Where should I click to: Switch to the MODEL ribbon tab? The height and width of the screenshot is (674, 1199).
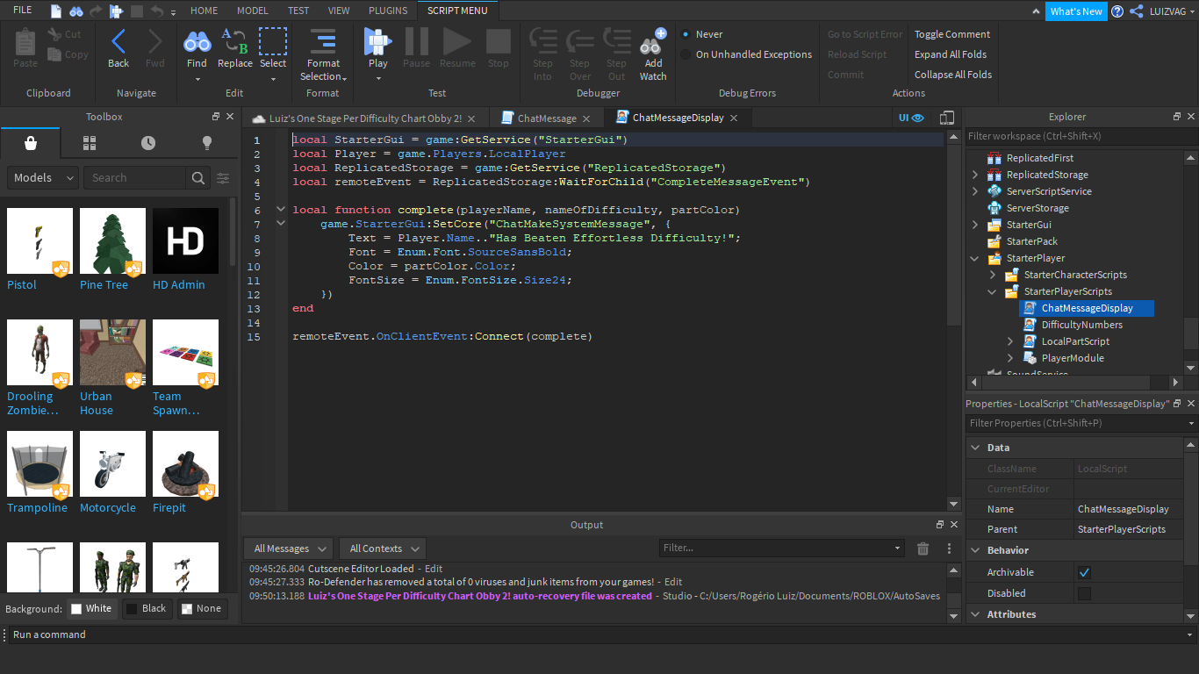point(253,11)
